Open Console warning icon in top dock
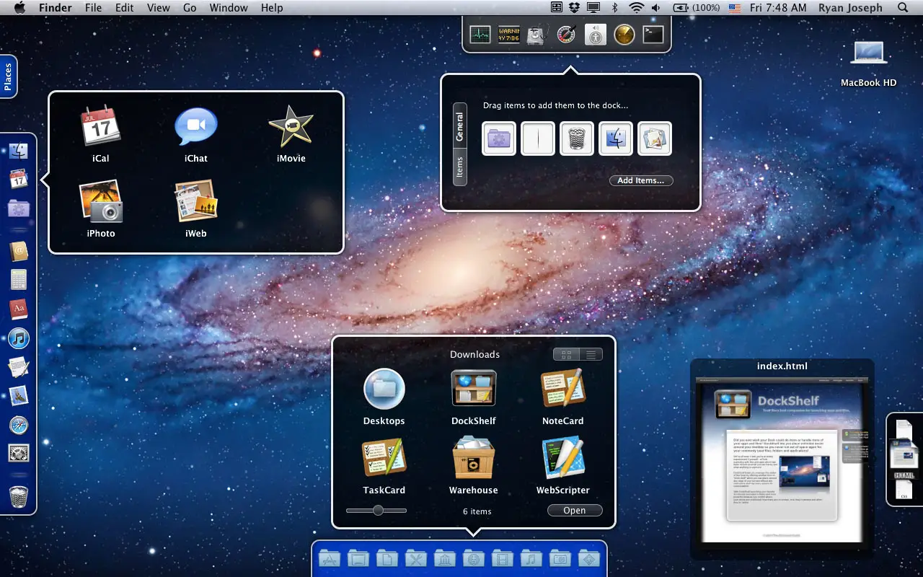 tap(509, 34)
